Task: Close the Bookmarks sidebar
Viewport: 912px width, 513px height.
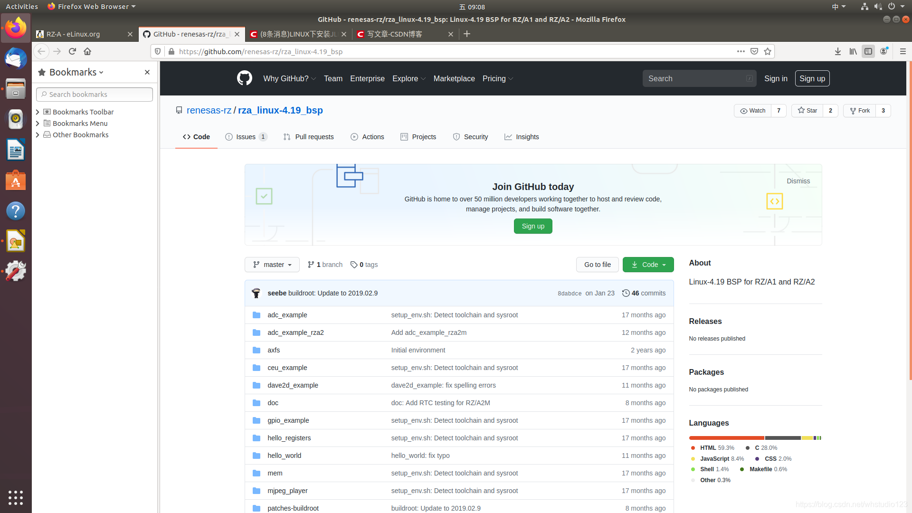Action: (x=147, y=72)
